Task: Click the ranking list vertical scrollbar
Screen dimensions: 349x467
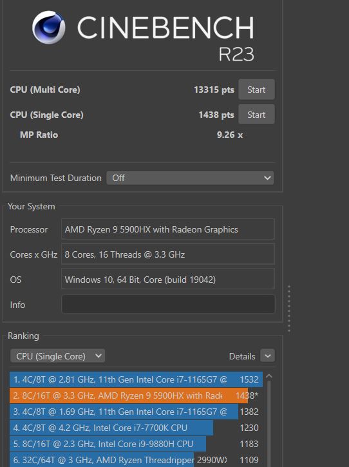Action: pyautogui.click(x=269, y=423)
